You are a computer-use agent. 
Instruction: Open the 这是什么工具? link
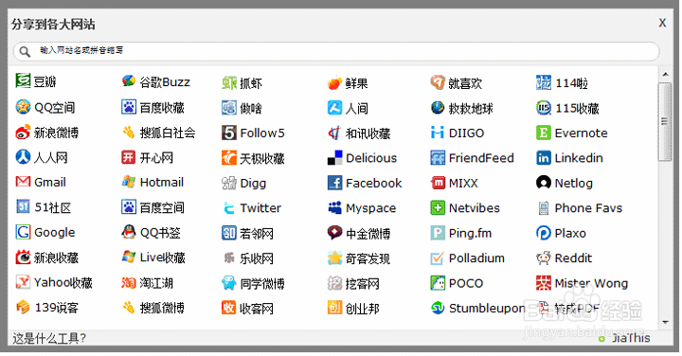pyautogui.click(x=48, y=338)
